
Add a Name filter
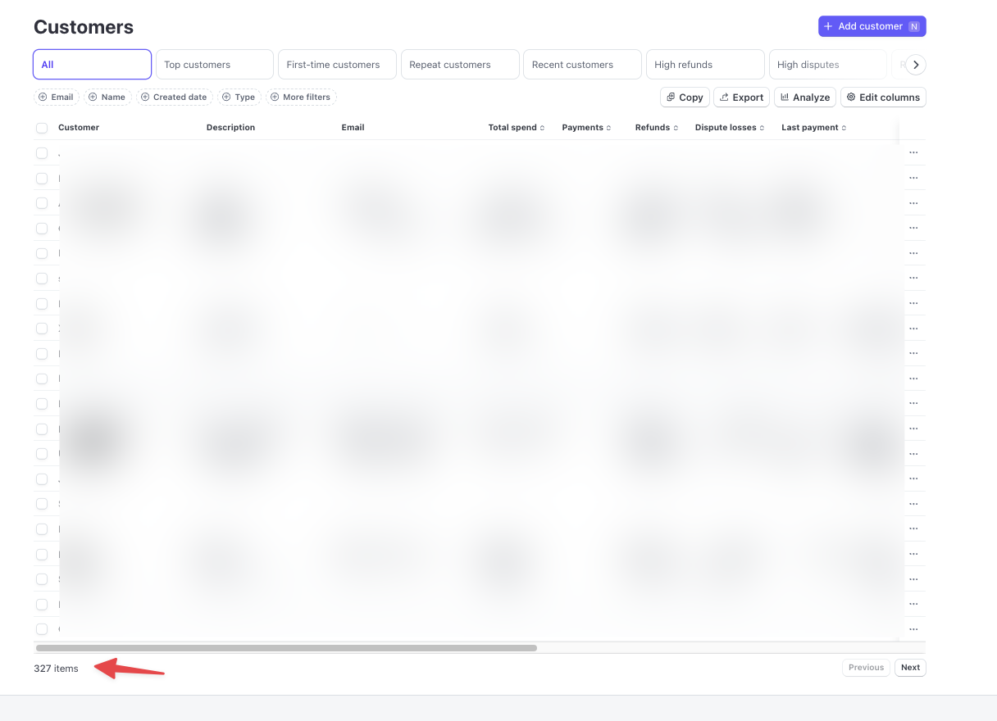point(107,97)
